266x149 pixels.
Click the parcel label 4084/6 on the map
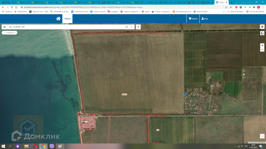124,95
